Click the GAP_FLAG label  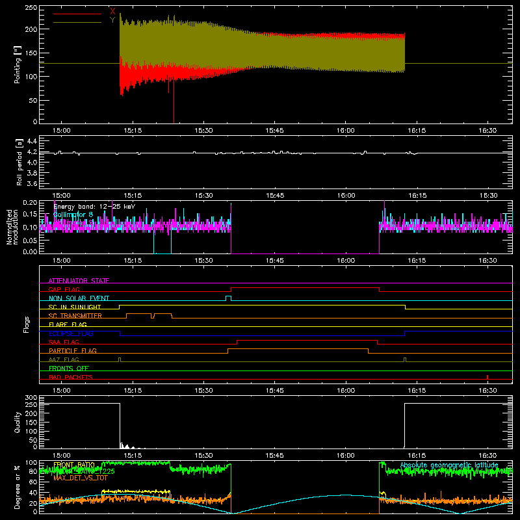pyautogui.click(x=64, y=289)
